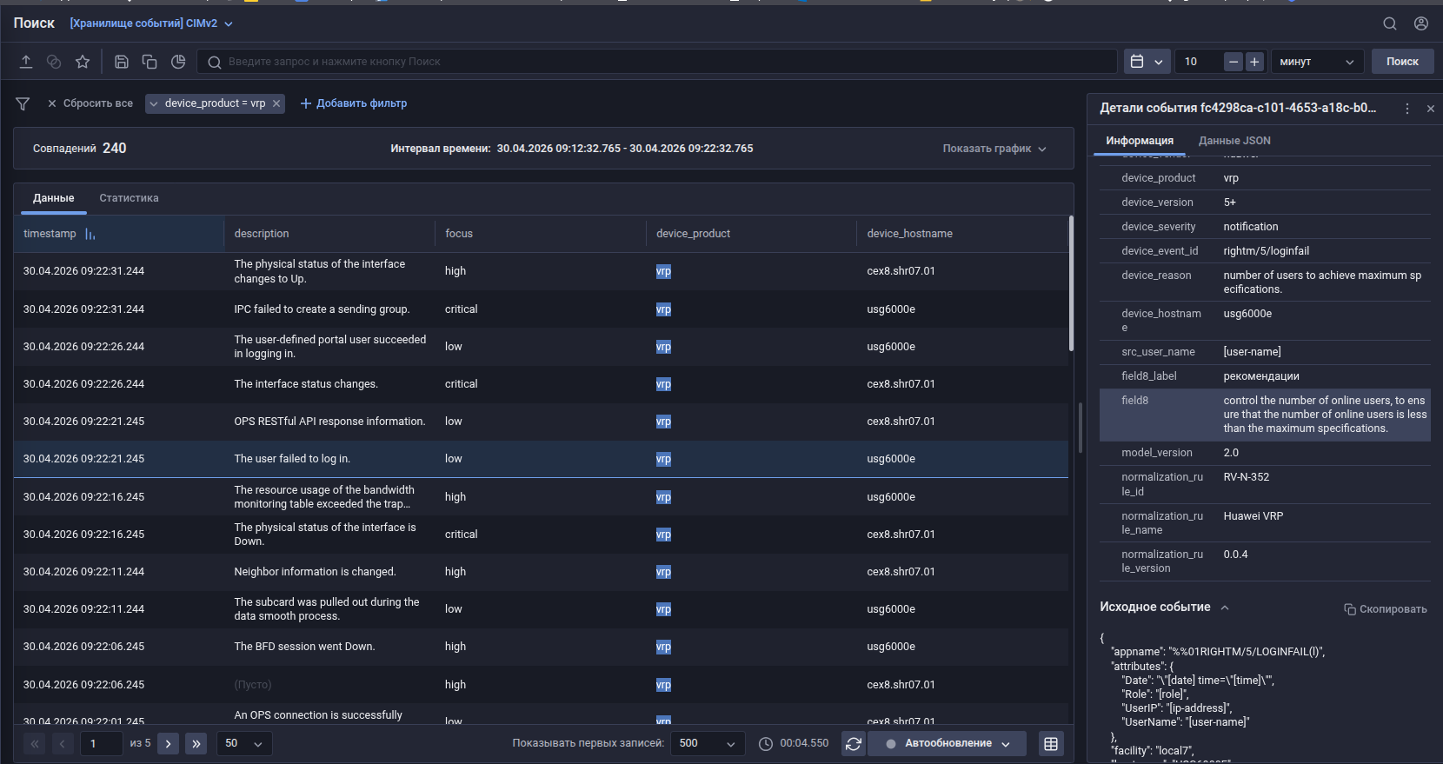Select row 'IPC failed to create a sending group.'
The image size is (1443, 764).
tap(541, 309)
